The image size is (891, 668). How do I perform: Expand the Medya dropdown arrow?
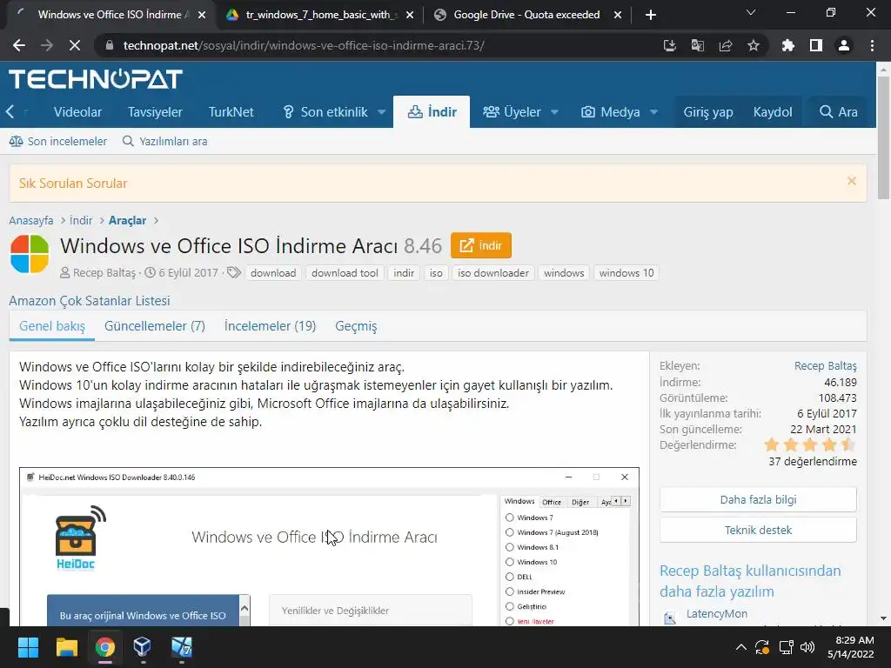tap(653, 112)
